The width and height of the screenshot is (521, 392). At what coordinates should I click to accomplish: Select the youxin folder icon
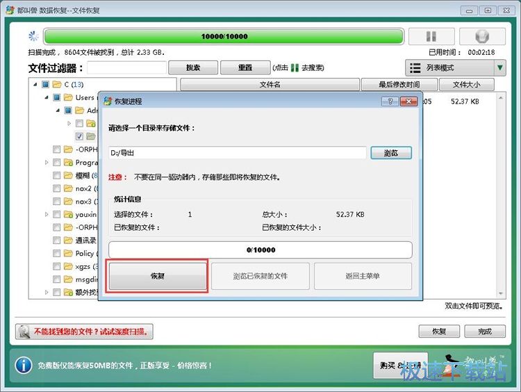click(x=68, y=215)
